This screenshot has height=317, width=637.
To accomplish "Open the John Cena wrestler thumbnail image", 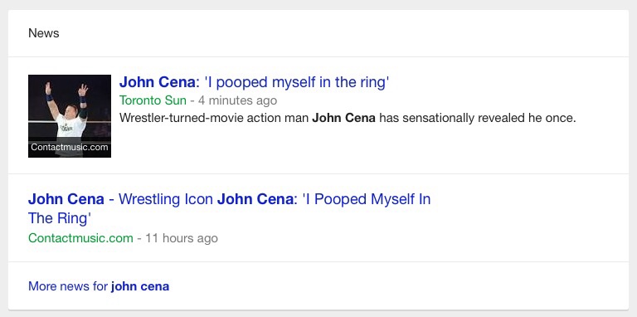I will tap(70, 116).
